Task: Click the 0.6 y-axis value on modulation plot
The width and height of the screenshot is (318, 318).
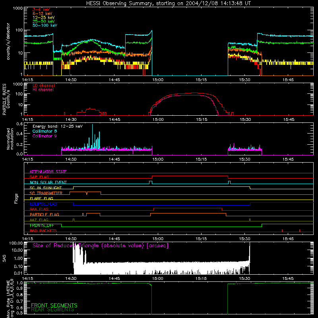Action: [19, 124]
